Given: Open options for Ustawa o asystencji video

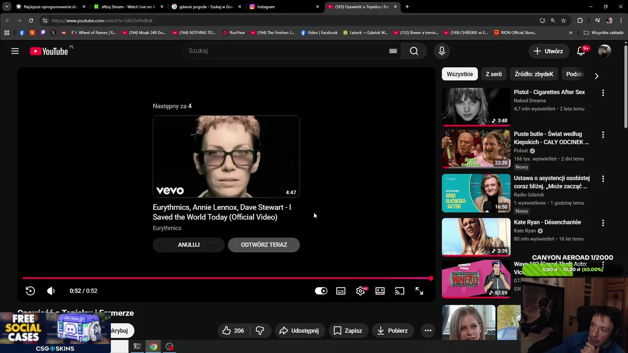Looking at the screenshot, I should (603, 179).
